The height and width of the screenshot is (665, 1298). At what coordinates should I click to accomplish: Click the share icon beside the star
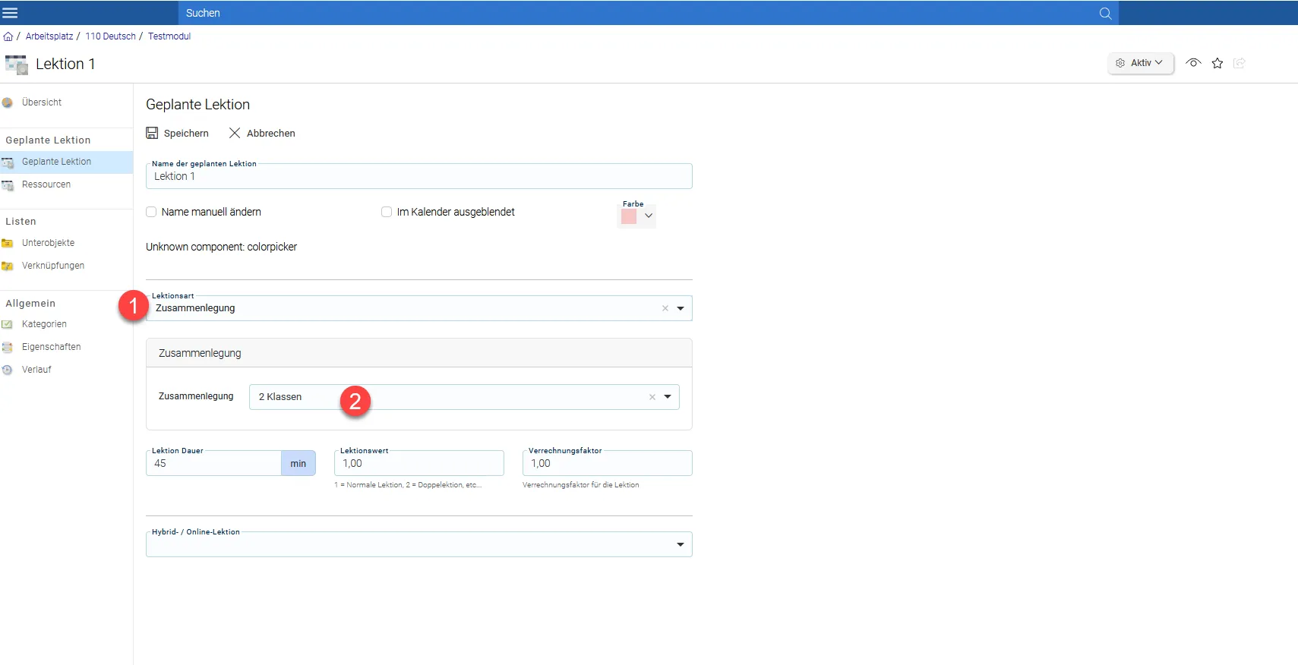coord(1240,63)
